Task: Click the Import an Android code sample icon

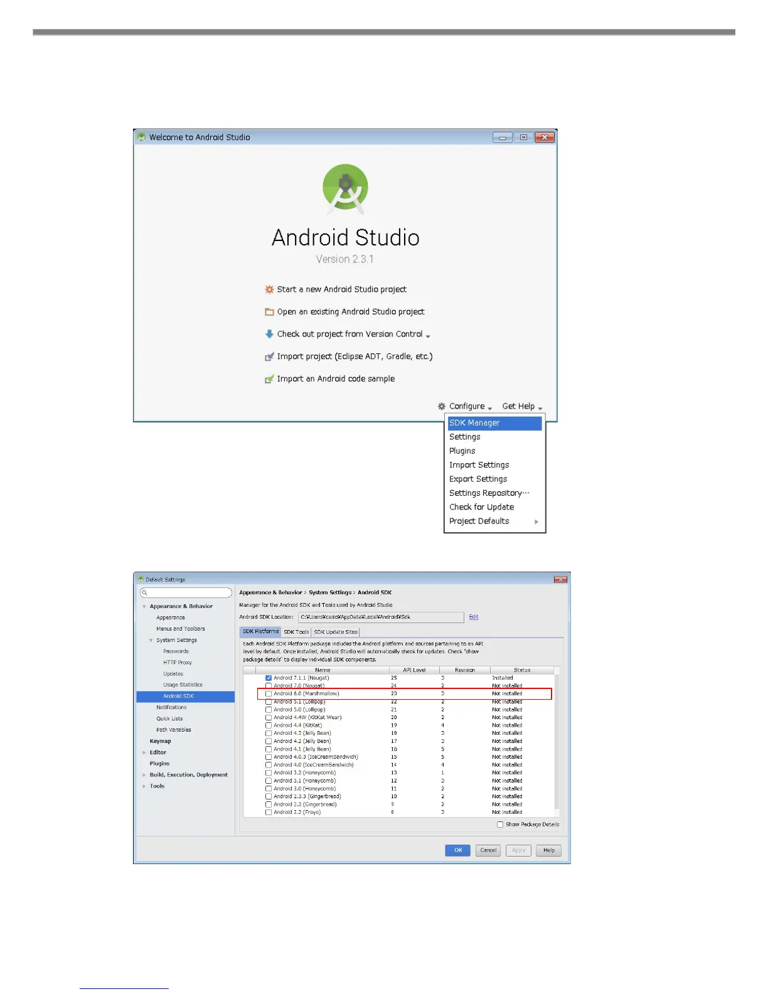Action: pos(269,379)
